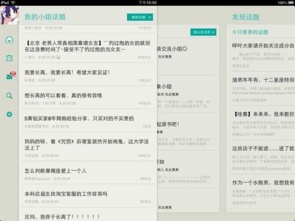
Task: Open the settings gear icon
Action: click(x=9, y=114)
